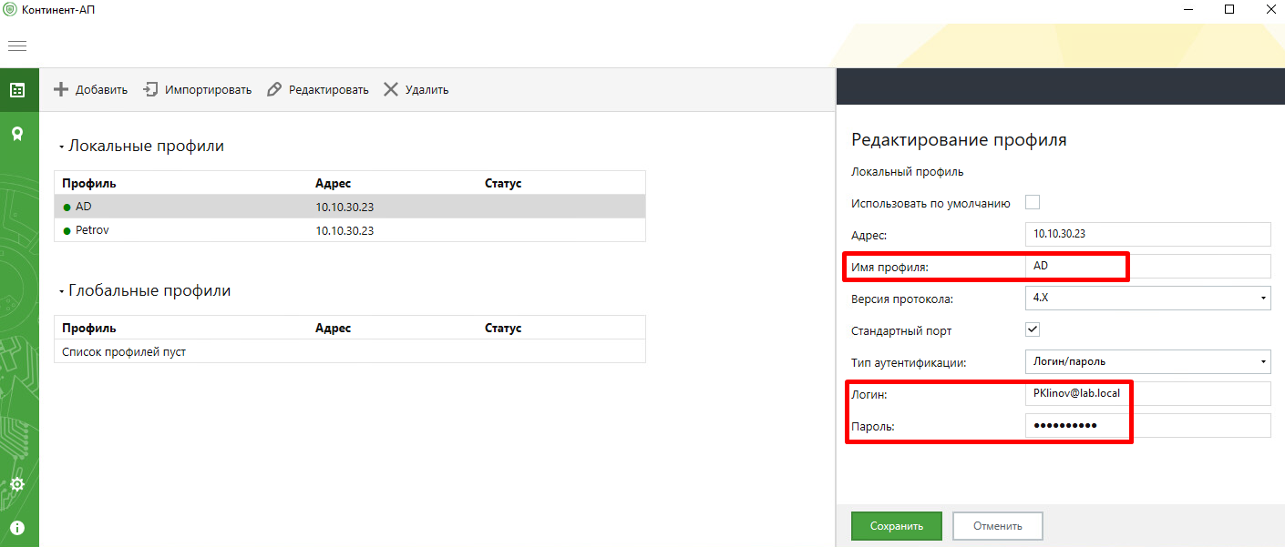Open the Тип аутентификации dropdown

pyautogui.click(x=1147, y=361)
